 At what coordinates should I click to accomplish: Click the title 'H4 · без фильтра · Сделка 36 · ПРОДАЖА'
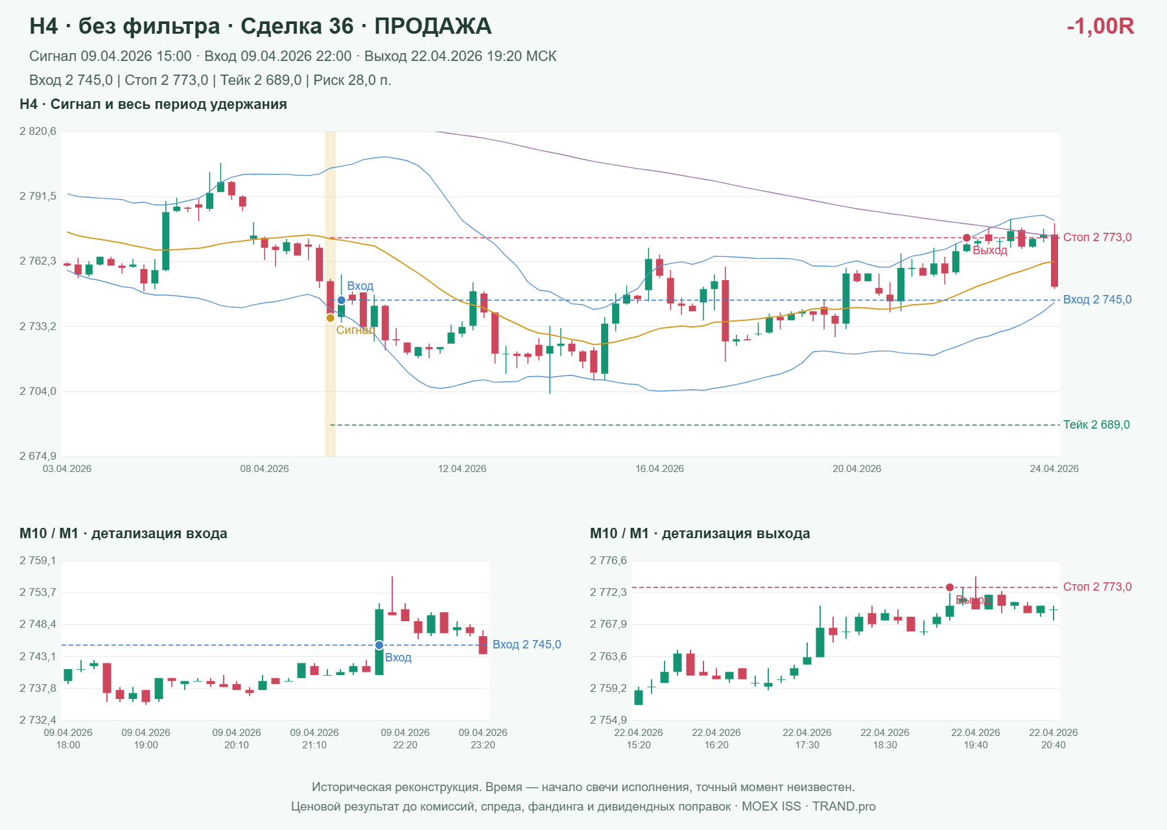tap(261, 26)
